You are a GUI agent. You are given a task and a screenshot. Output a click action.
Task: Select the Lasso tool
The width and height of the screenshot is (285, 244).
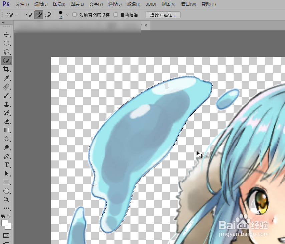(6, 52)
